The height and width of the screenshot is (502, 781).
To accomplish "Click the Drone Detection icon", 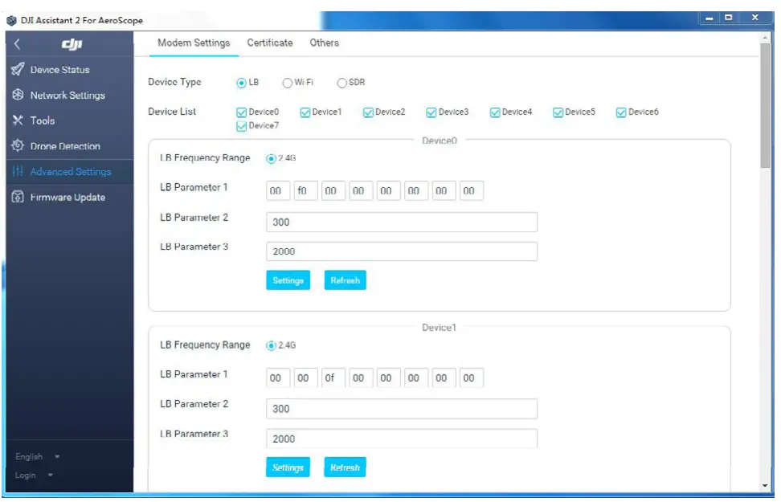I will click(x=18, y=145).
